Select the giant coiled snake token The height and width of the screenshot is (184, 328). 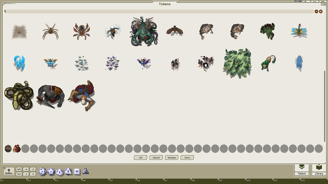tap(19, 96)
